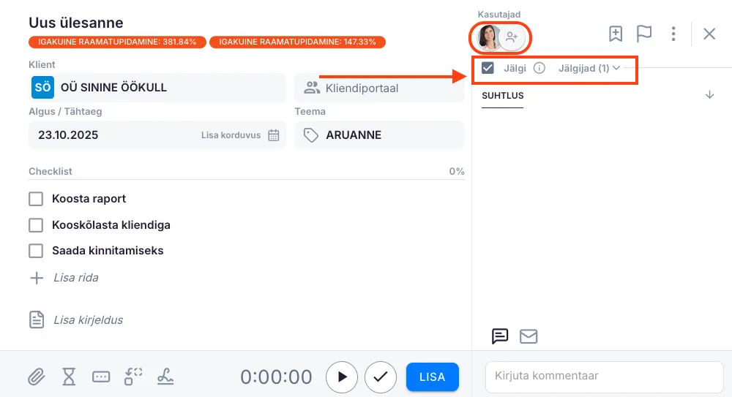732x397 pixels.
Task: Open the email envelope tab icon
Action: pyautogui.click(x=529, y=336)
